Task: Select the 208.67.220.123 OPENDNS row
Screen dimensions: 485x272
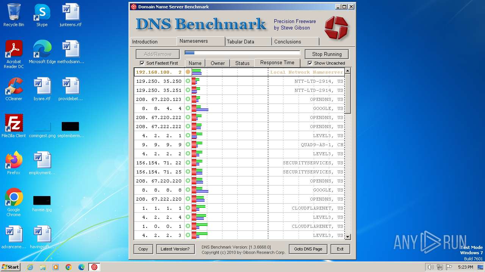Action: [239, 99]
